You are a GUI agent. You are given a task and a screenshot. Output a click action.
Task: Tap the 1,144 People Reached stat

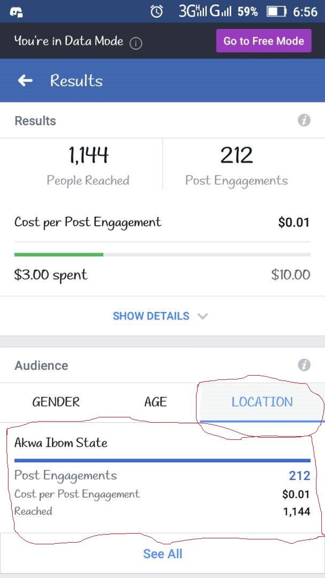88,165
